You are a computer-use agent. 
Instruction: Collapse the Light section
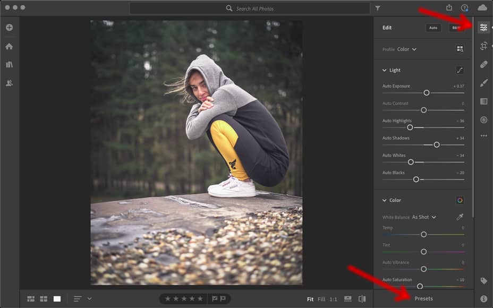(385, 70)
